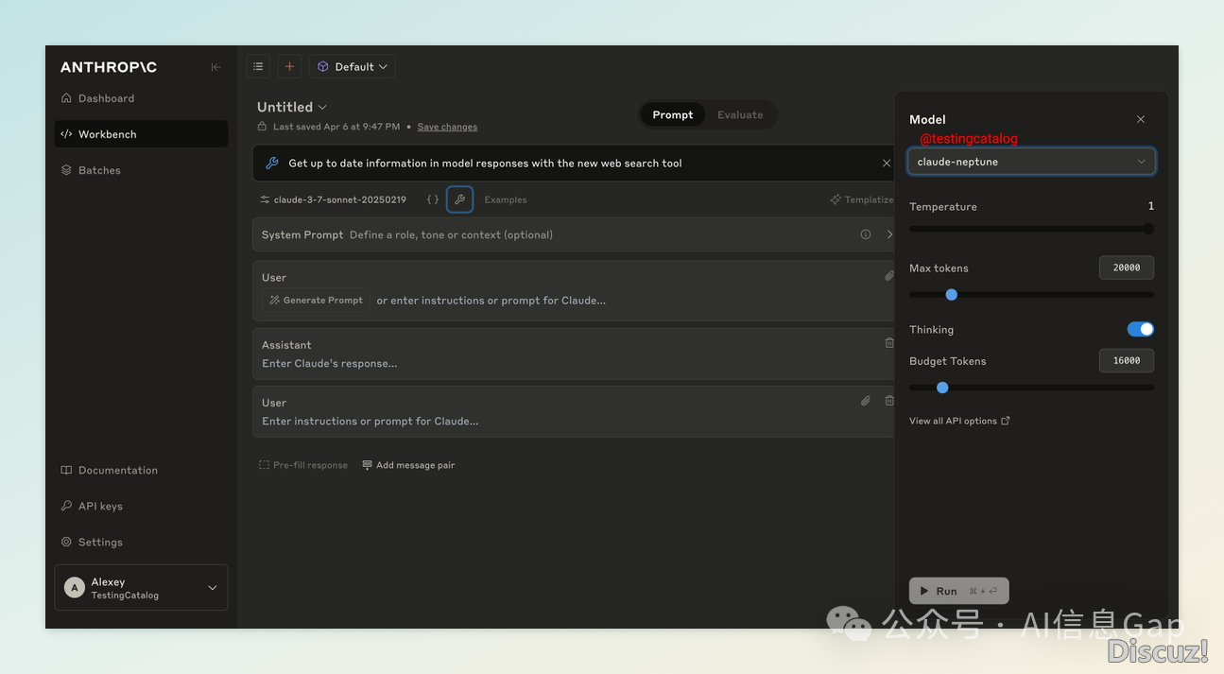Open the View all API options link
1224x674 pixels.
[958, 421]
